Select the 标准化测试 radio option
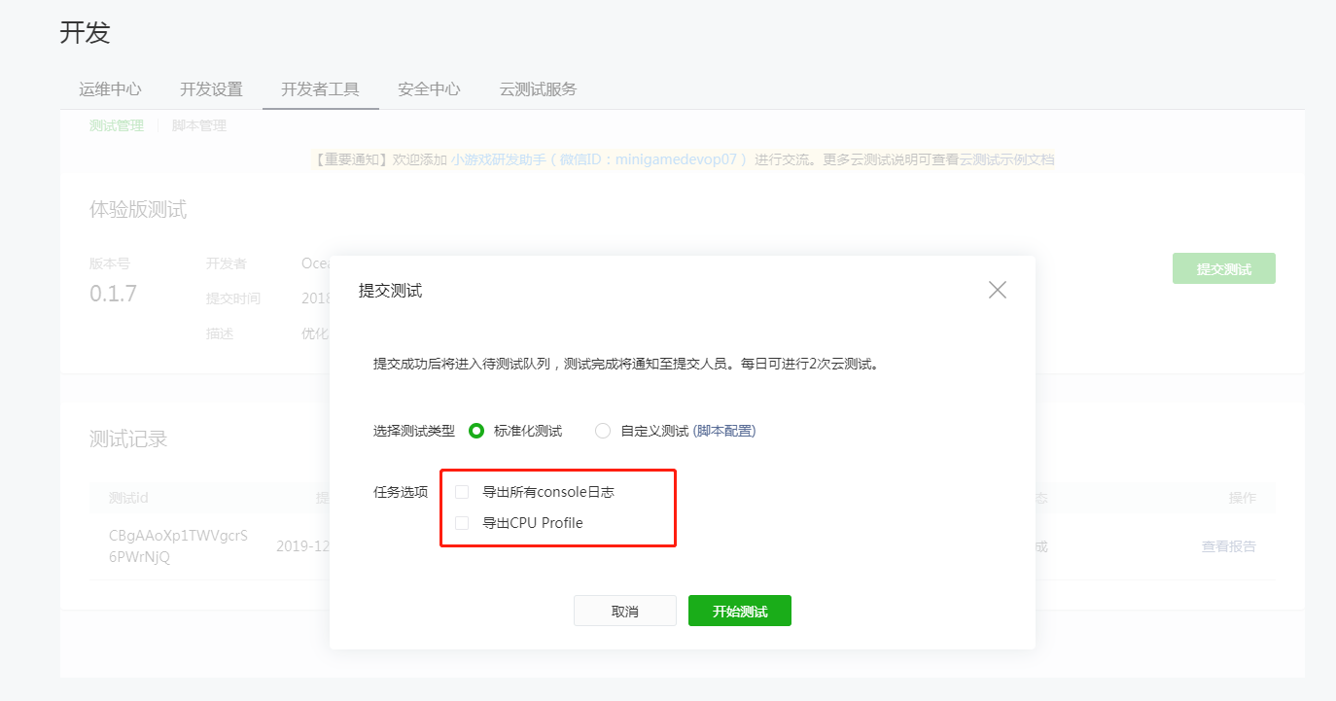Screen dimensions: 1336x701 click(x=476, y=431)
